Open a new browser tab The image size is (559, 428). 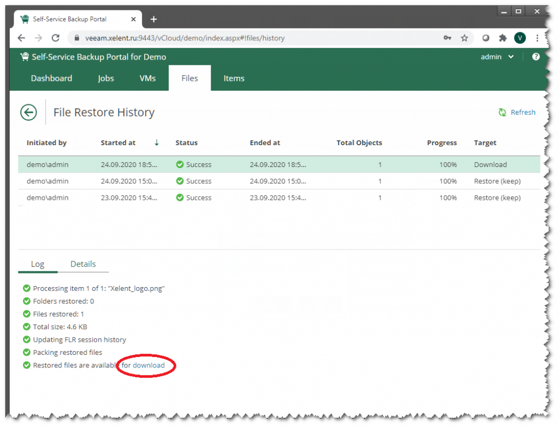153,19
